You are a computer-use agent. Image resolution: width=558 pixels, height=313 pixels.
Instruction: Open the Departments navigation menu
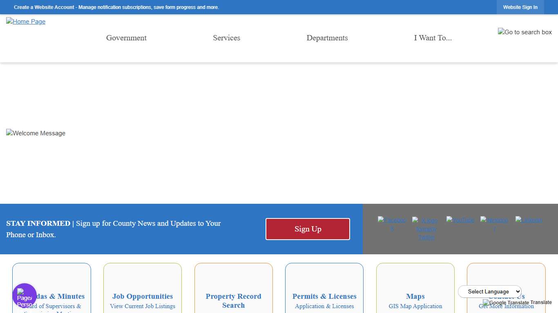click(327, 38)
